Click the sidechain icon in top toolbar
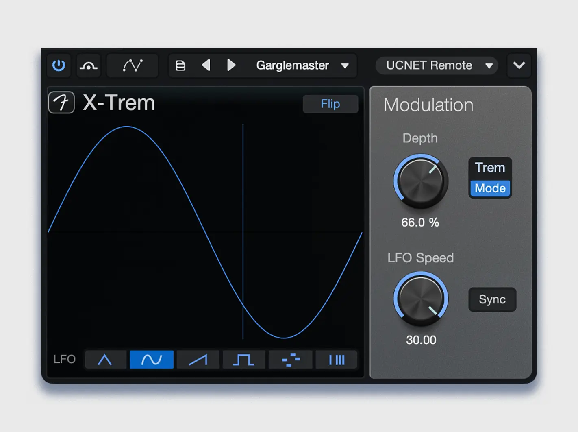This screenshot has width=578, height=432. (x=89, y=65)
